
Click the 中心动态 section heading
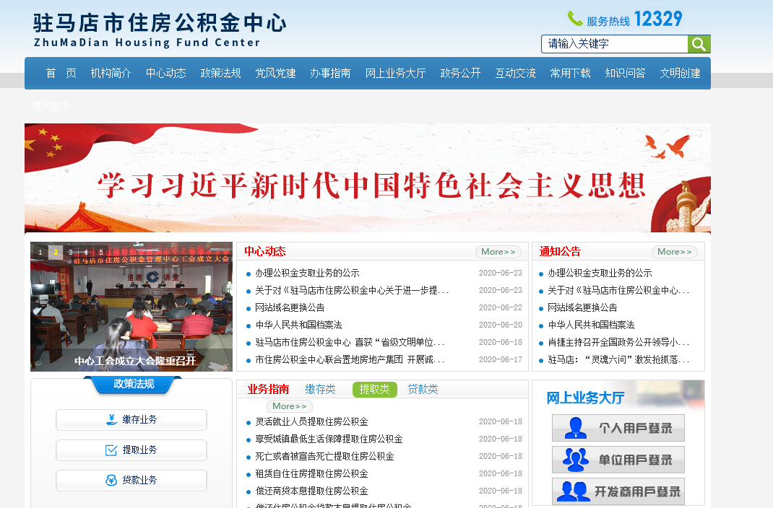(x=264, y=252)
